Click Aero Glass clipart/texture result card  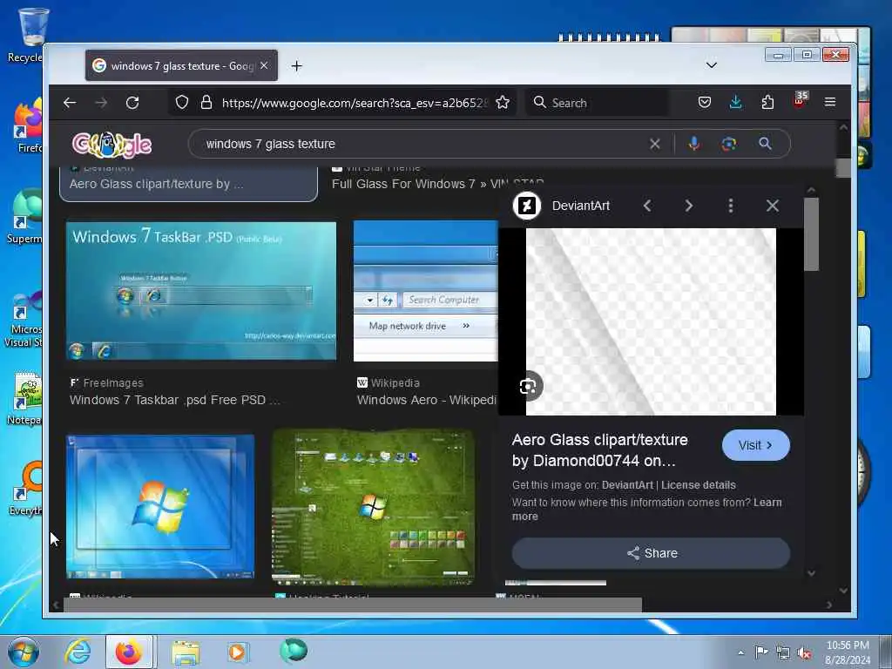(188, 183)
